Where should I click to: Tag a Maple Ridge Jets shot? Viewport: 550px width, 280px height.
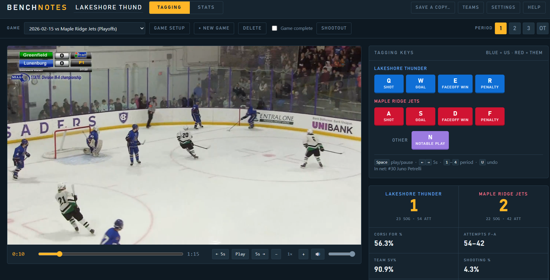coord(389,116)
